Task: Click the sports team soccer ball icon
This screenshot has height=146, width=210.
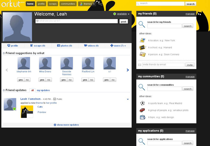Action: click(142, 103)
